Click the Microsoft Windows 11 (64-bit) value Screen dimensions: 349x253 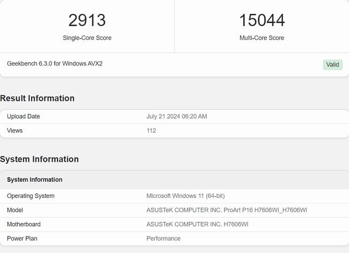186,196
